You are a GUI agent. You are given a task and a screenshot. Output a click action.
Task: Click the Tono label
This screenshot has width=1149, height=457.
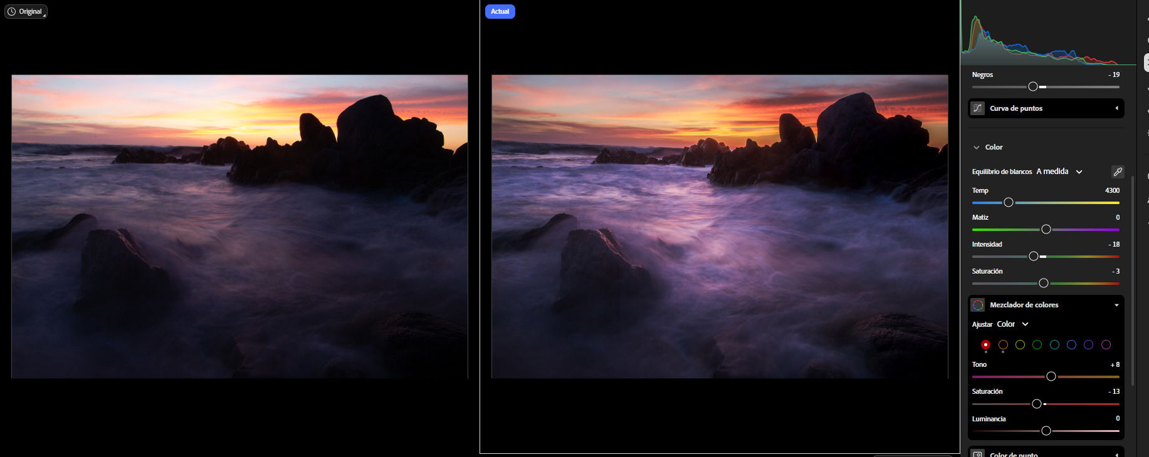pyautogui.click(x=979, y=364)
